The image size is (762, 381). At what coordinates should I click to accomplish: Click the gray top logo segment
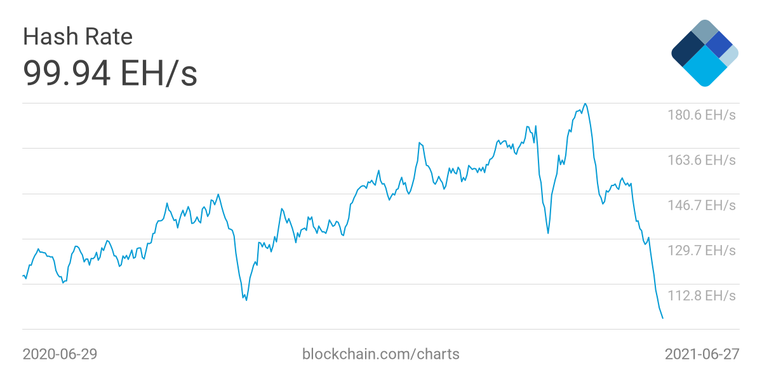pos(704,32)
